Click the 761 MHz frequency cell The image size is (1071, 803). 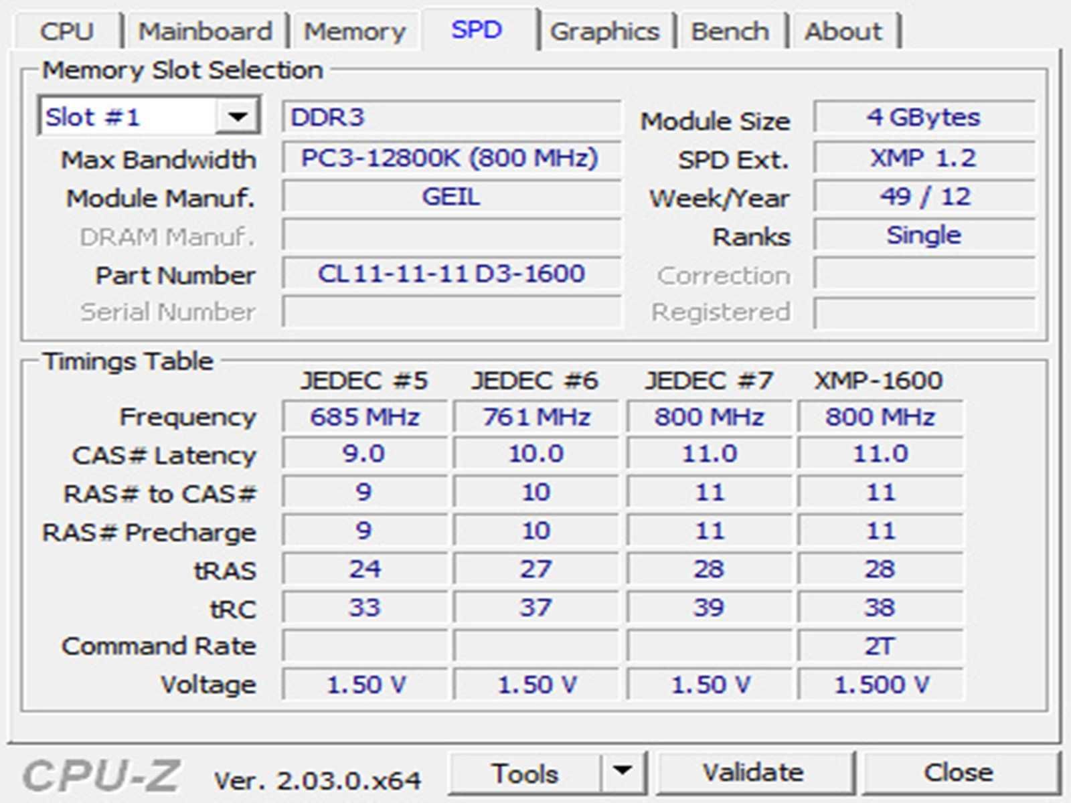coord(536,417)
